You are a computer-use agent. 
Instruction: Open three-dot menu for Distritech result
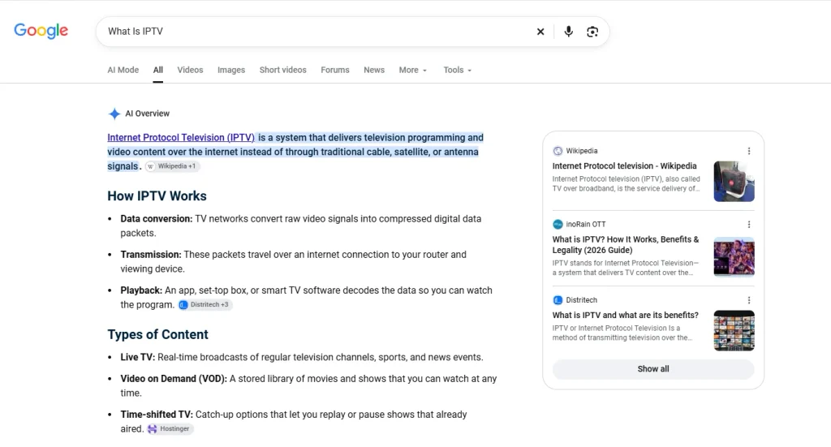click(749, 300)
